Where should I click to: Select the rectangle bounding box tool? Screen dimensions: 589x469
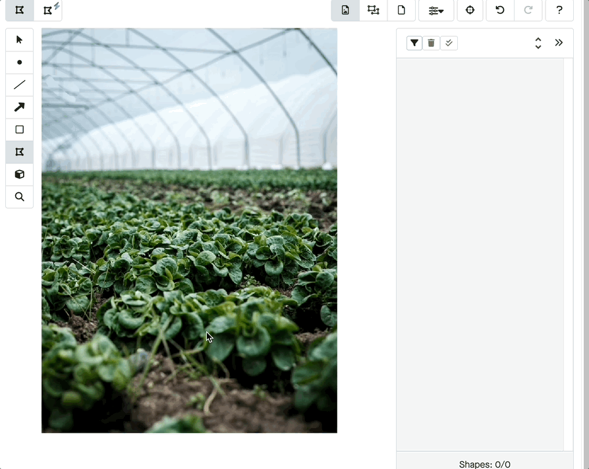(x=20, y=130)
